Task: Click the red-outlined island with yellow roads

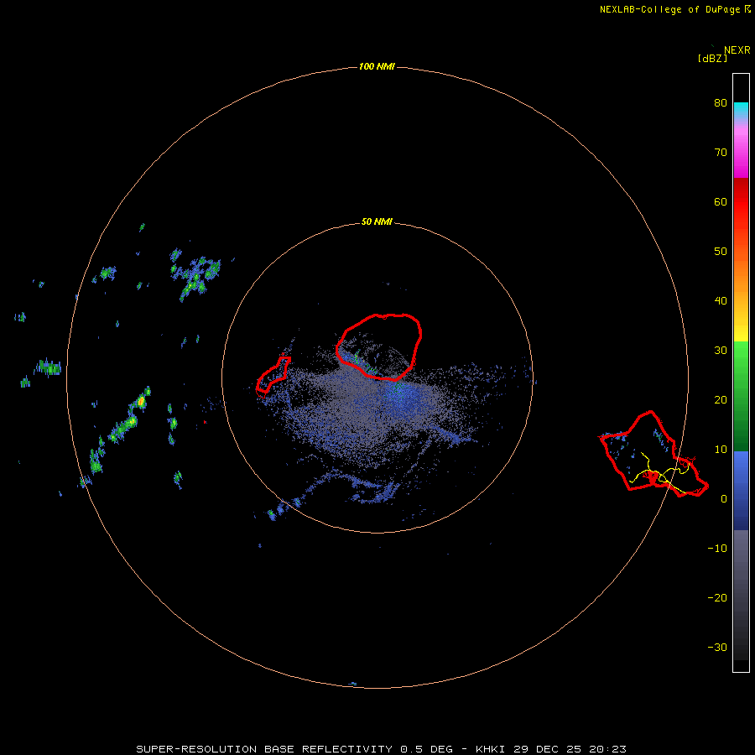Action: (x=653, y=454)
